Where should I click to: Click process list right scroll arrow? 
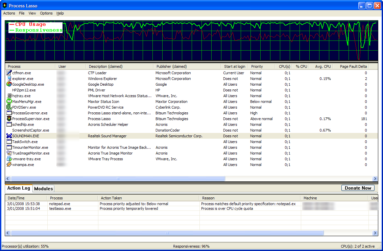tap(375, 178)
